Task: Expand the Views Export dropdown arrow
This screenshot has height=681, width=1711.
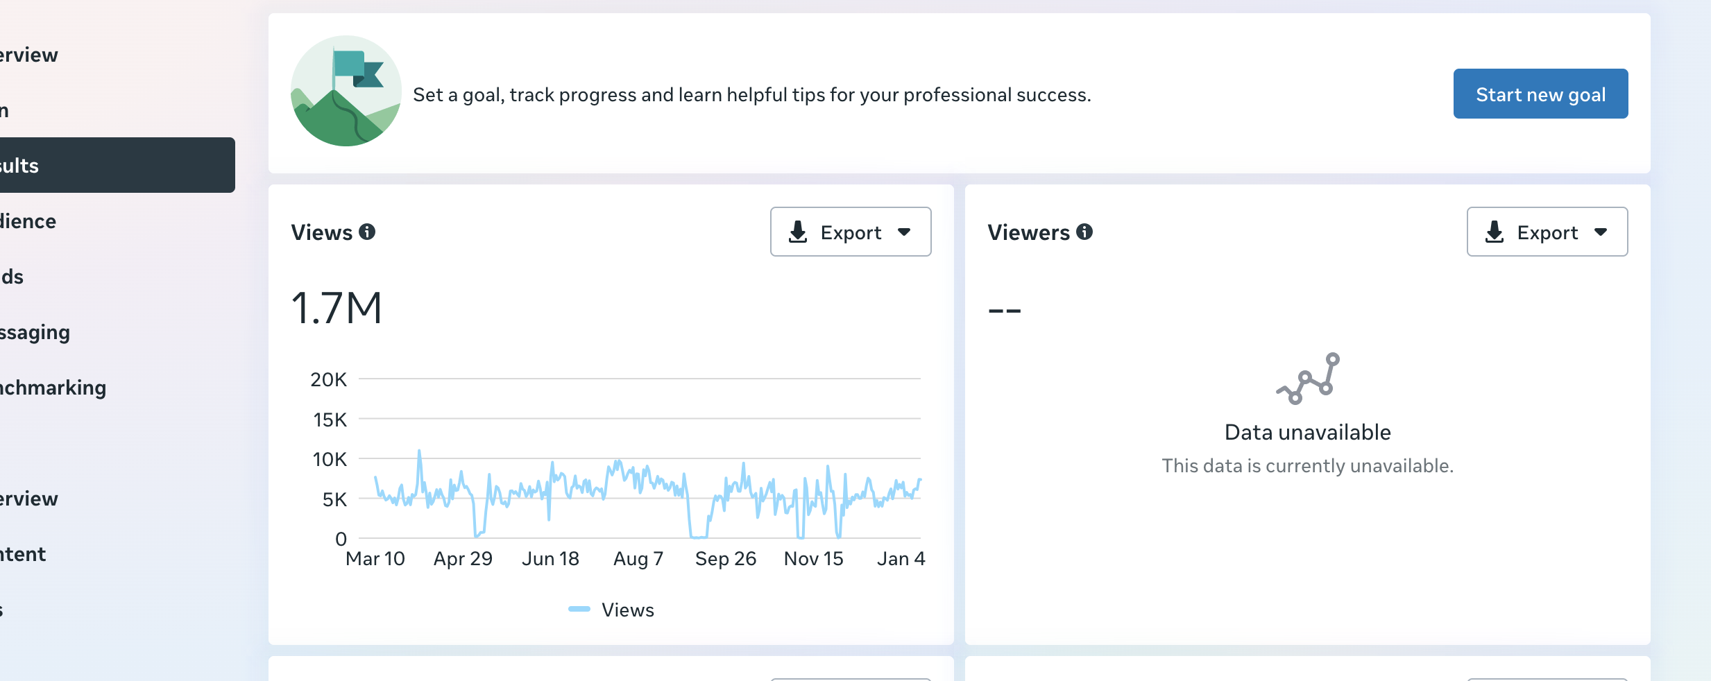Action: (x=904, y=232)
